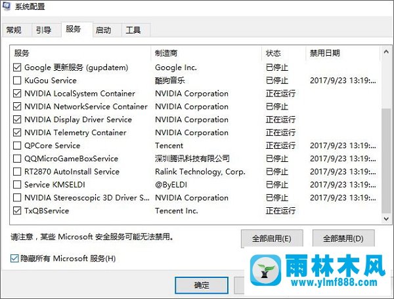Viewport: 394px width, 299px height.
Task: Click NVIDIA Corporation cell of Telemetry Container
Action: click(x=192, y=132)
